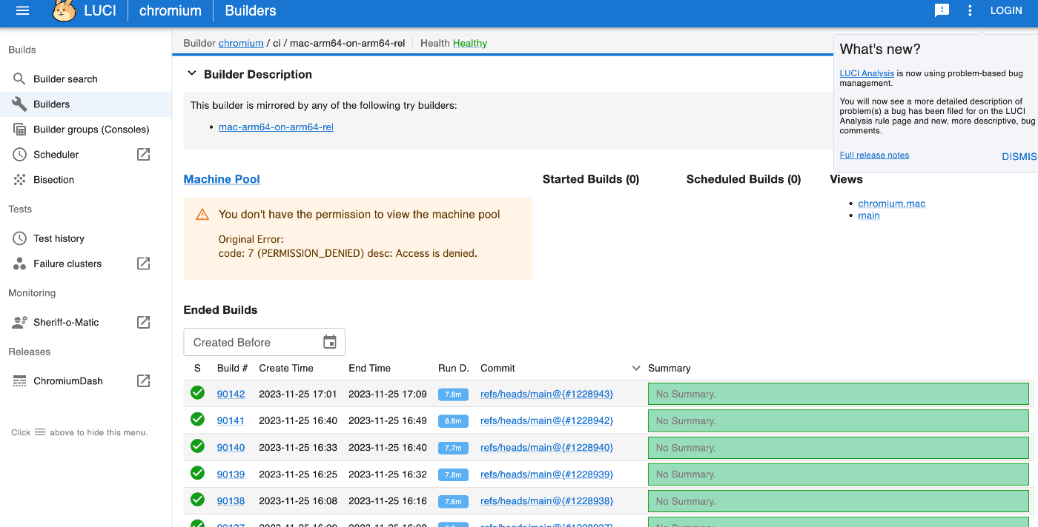Click the LOGIN button
Screen dimensions: 1038x527
1006,11
